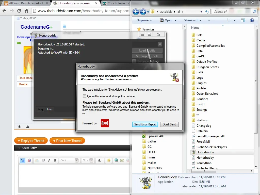
Task: Show more toolbar commands chevron
Action: pyautogui.click(x=209, y=20)
